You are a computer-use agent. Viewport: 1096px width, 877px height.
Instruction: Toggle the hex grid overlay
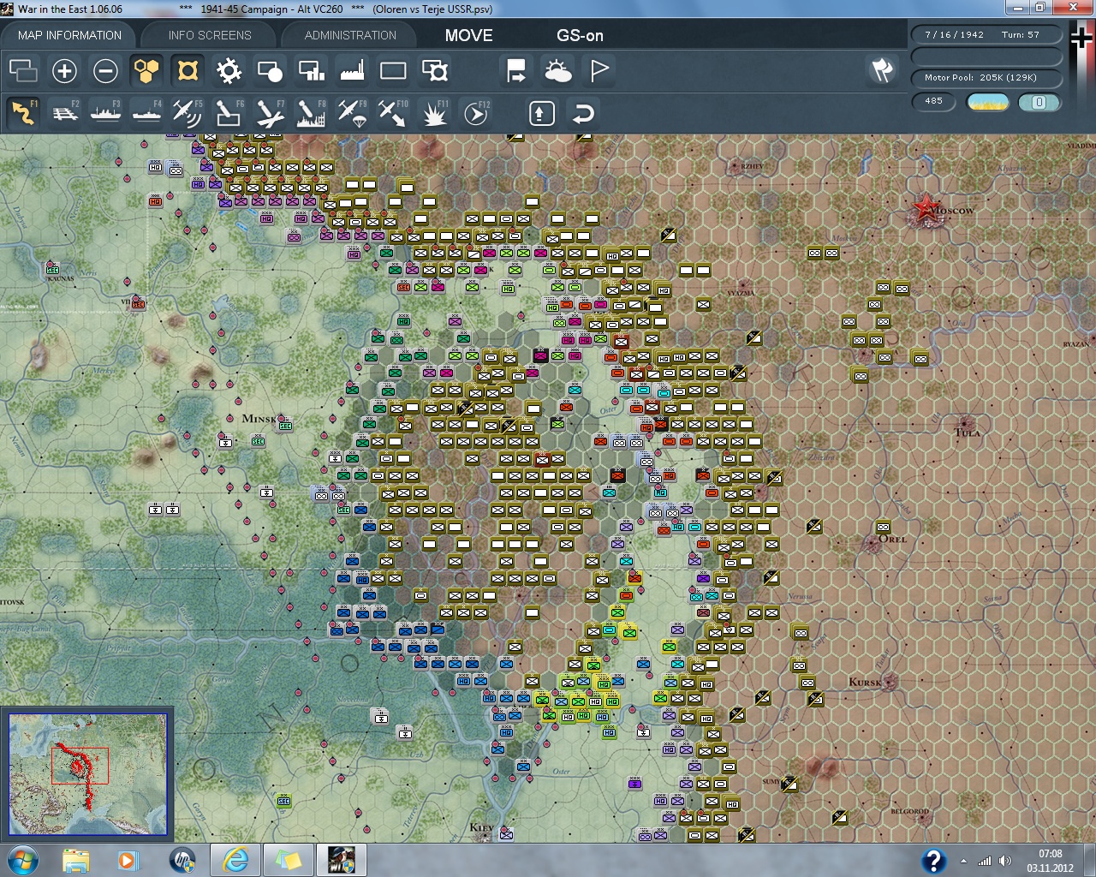coord(146,71)
